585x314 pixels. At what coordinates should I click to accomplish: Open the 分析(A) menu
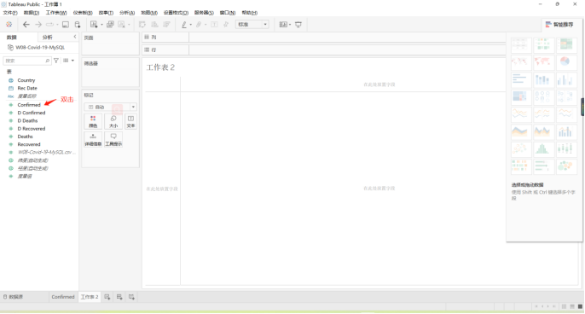(127, 13)
